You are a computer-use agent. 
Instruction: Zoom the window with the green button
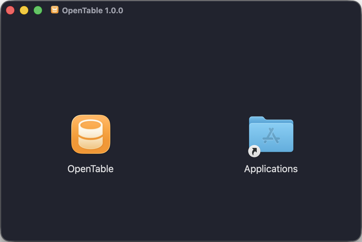pyautogui.click(x=38, y=10)
